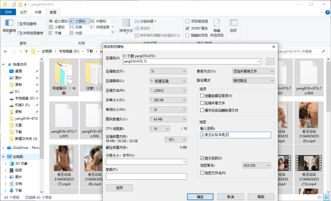Click 选项 button in archive dialog

[119, 188]
